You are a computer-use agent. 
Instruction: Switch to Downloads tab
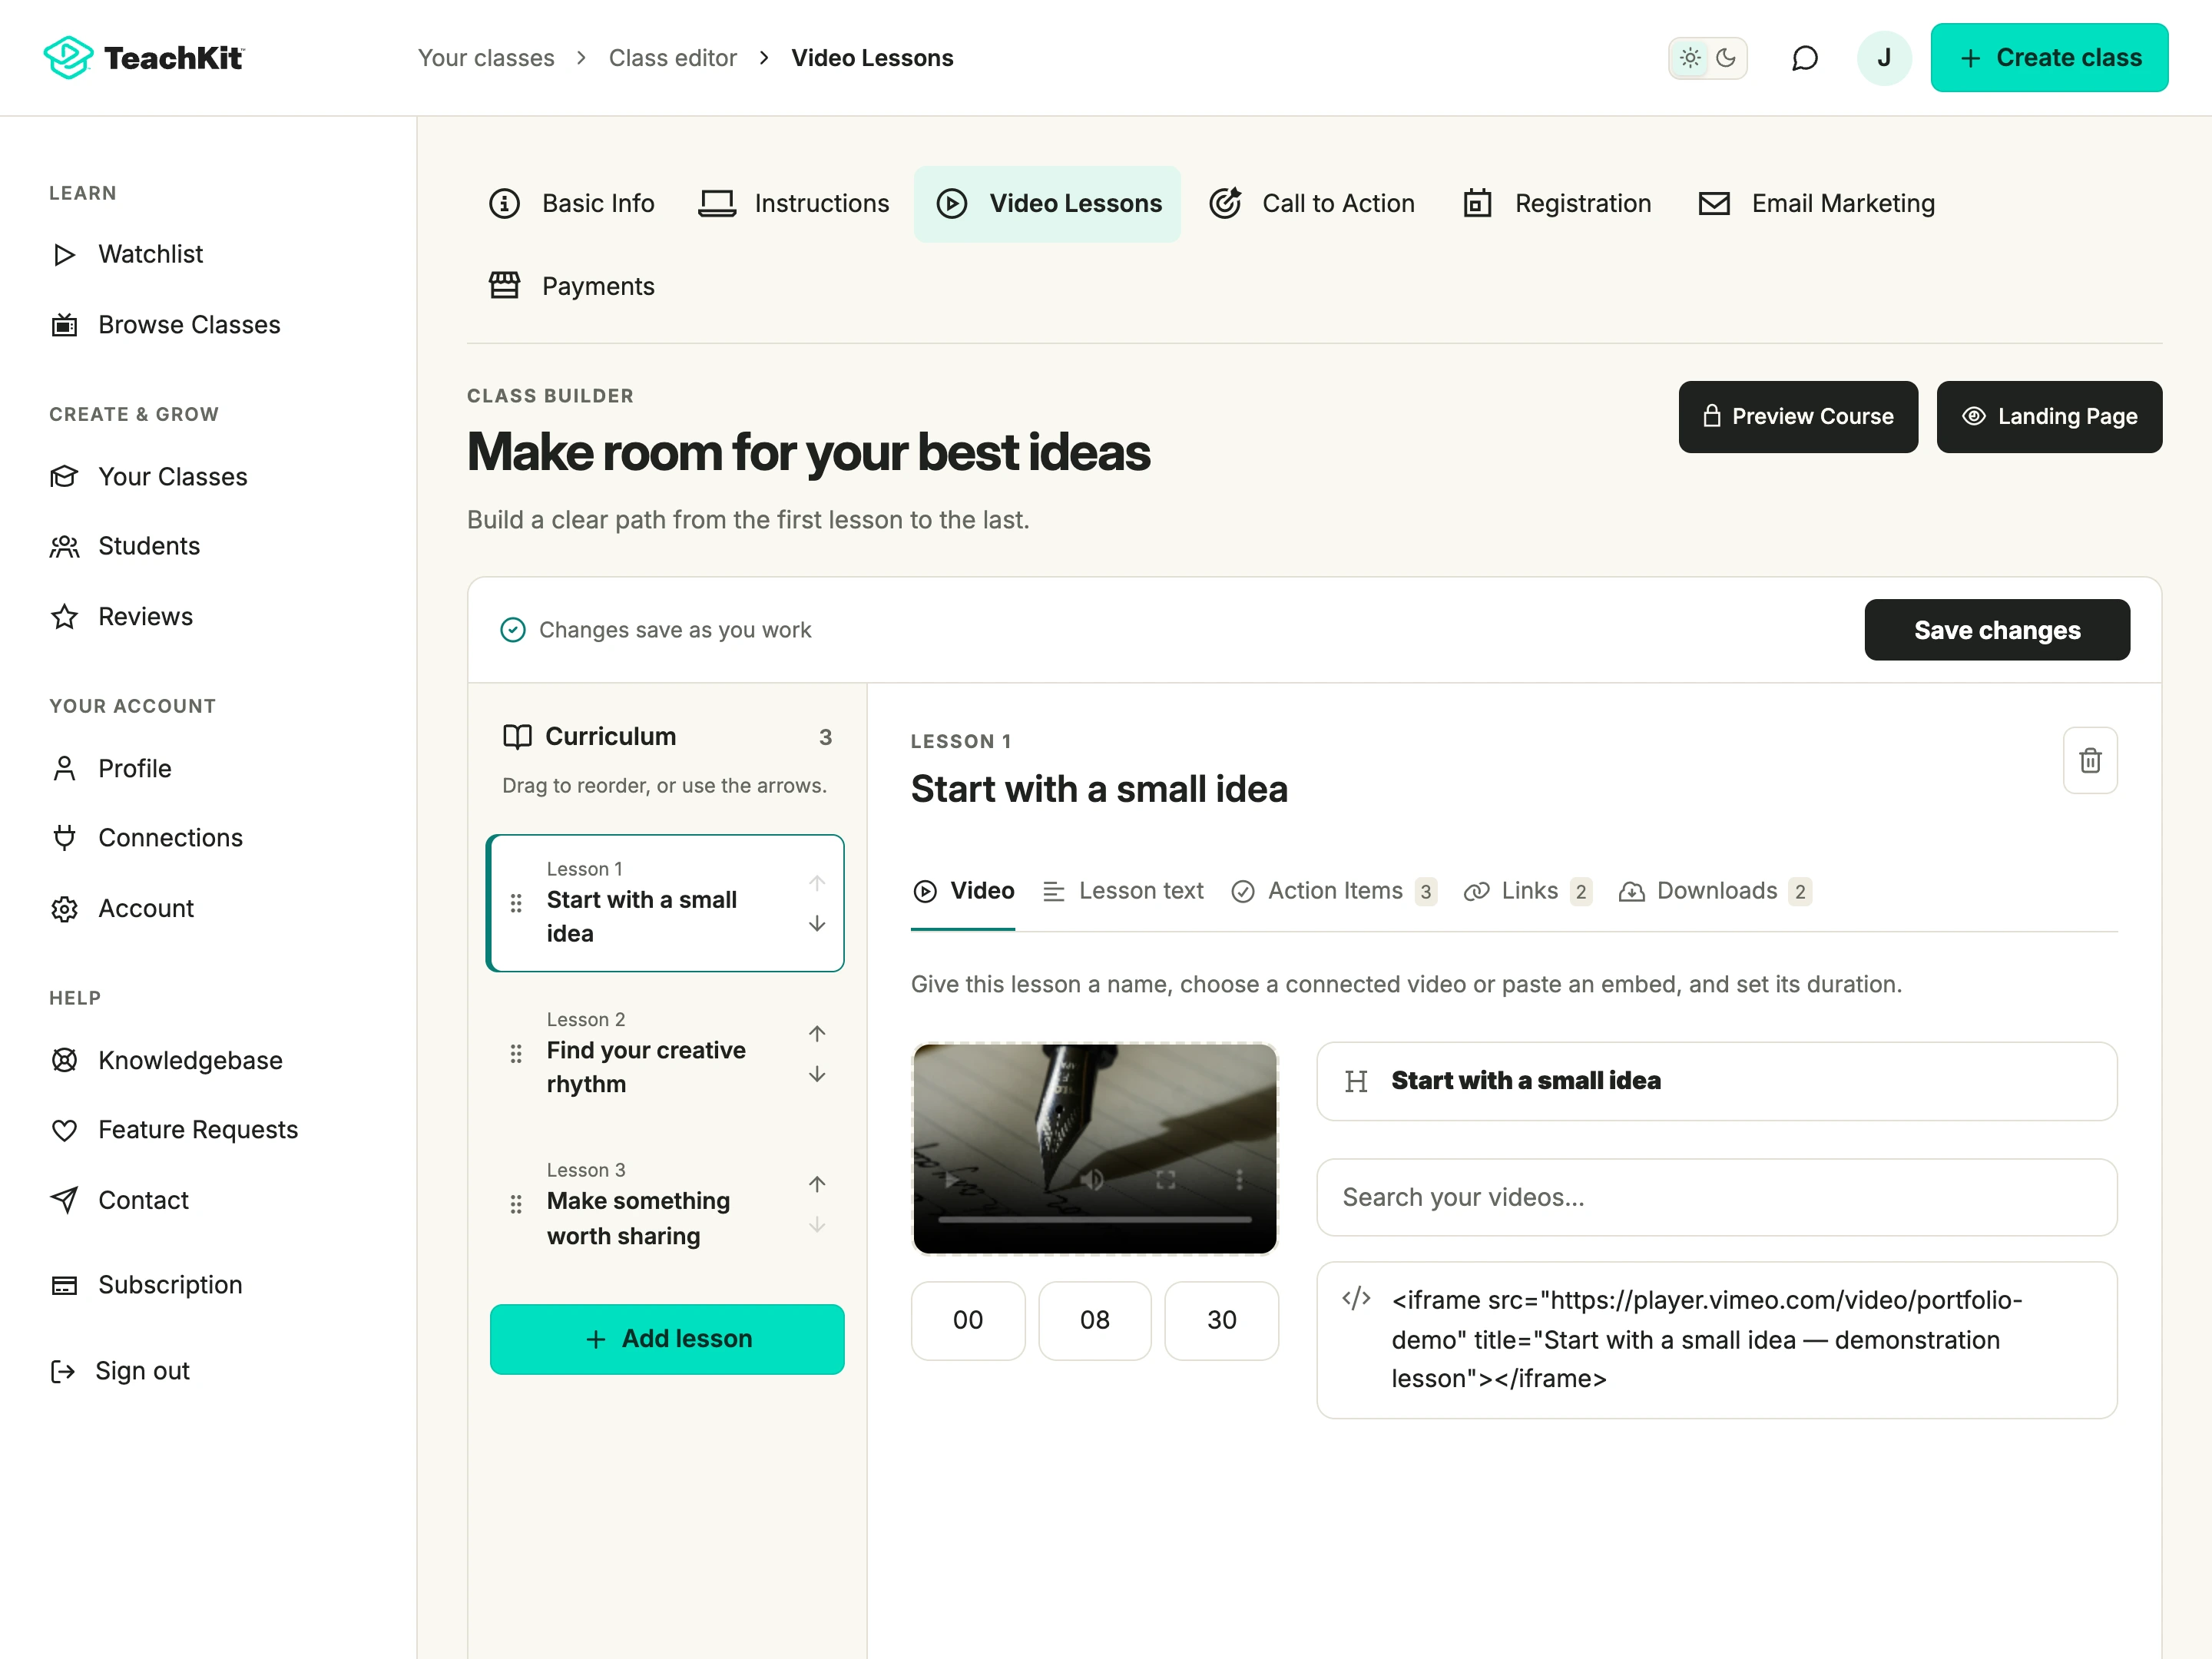tap(1715, 891)
